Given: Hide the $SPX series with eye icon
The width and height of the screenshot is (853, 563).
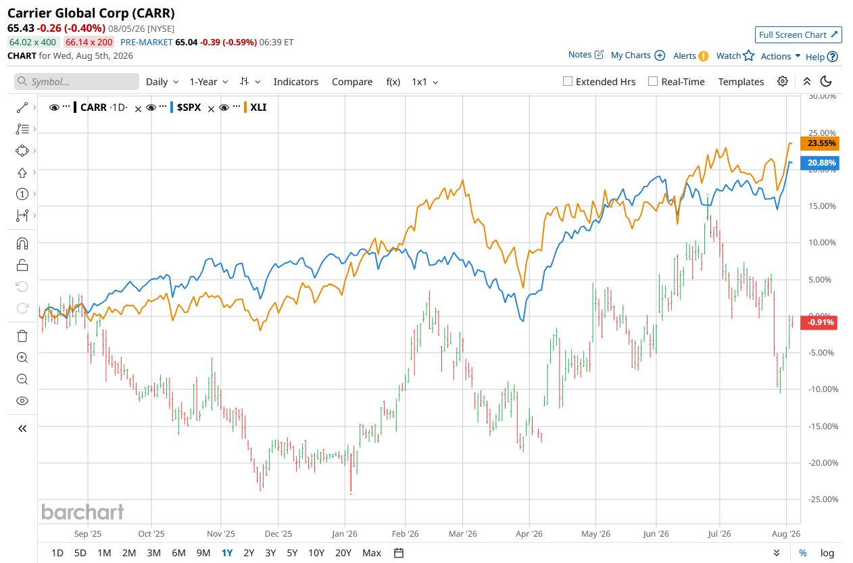Looking at the screenshot, I should click(151, 107).
